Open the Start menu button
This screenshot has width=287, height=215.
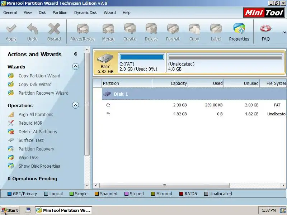pos(10,210)
